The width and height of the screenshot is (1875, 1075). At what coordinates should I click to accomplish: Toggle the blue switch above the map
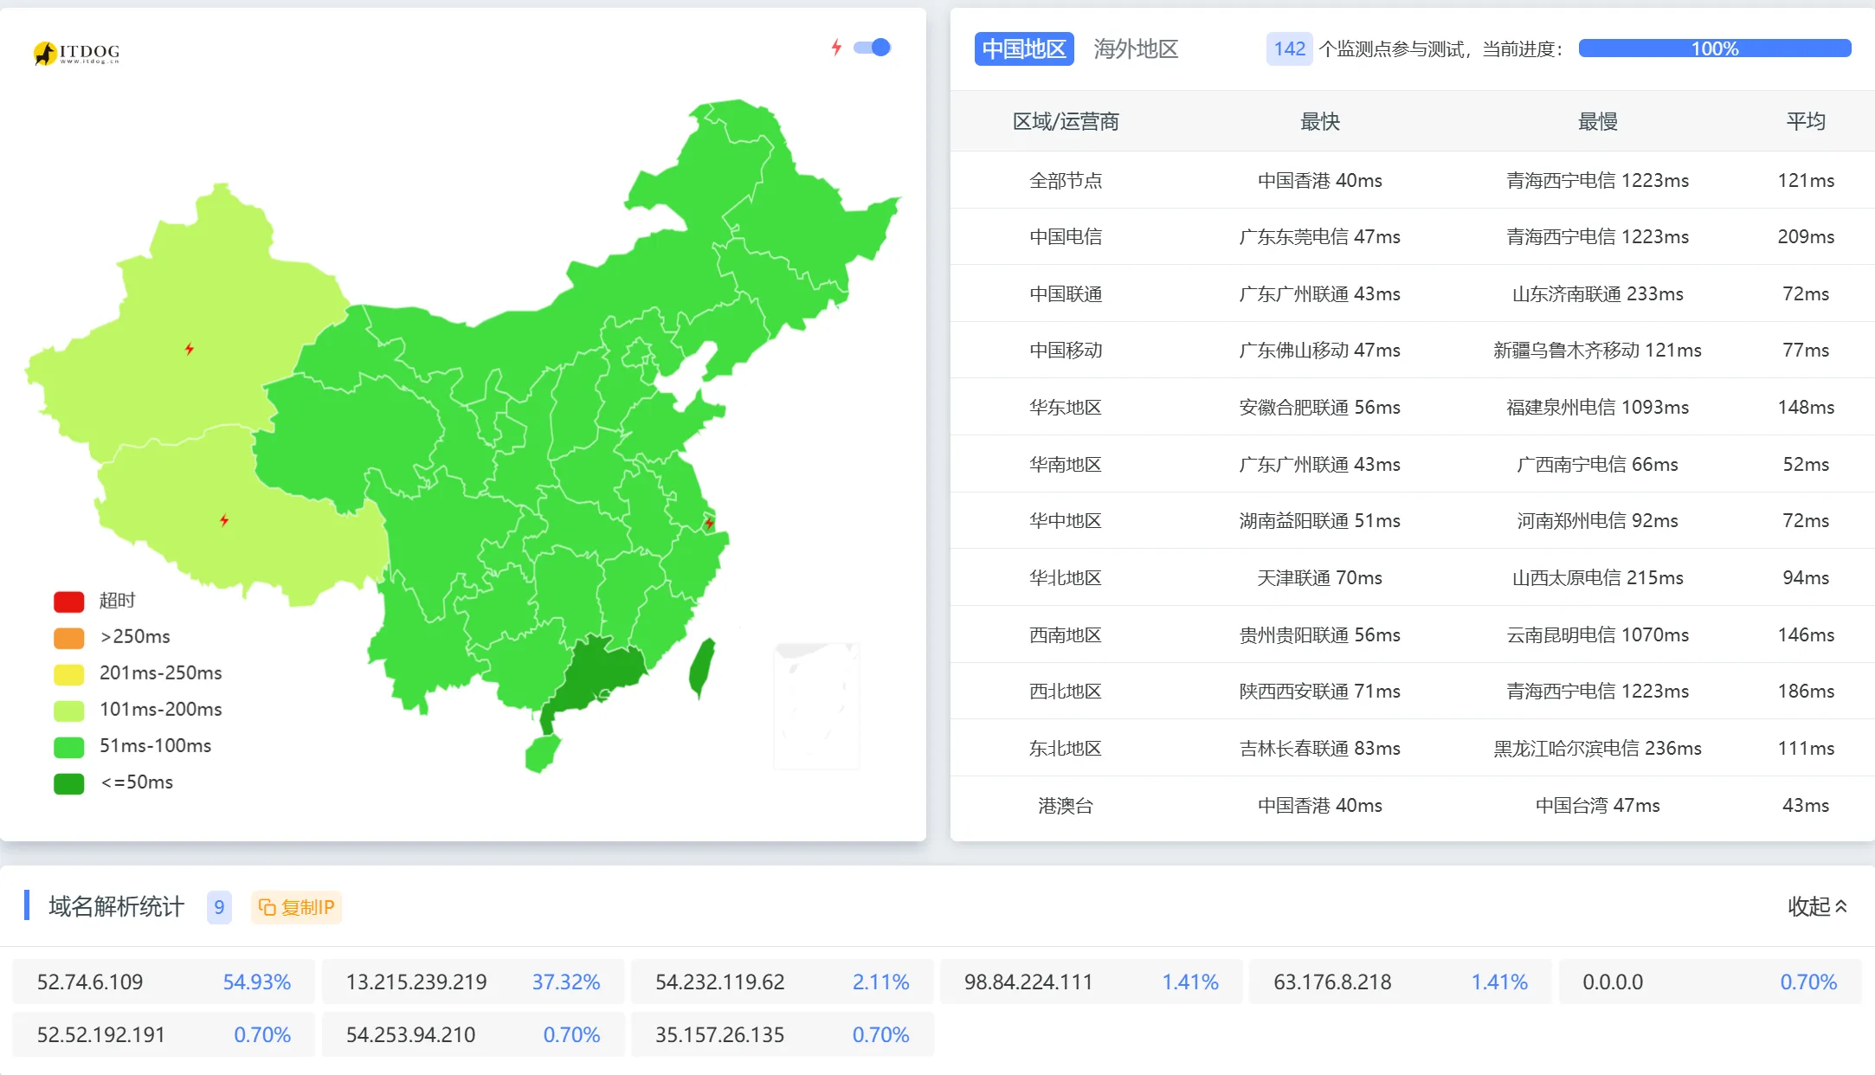click(x=873, y=48)
